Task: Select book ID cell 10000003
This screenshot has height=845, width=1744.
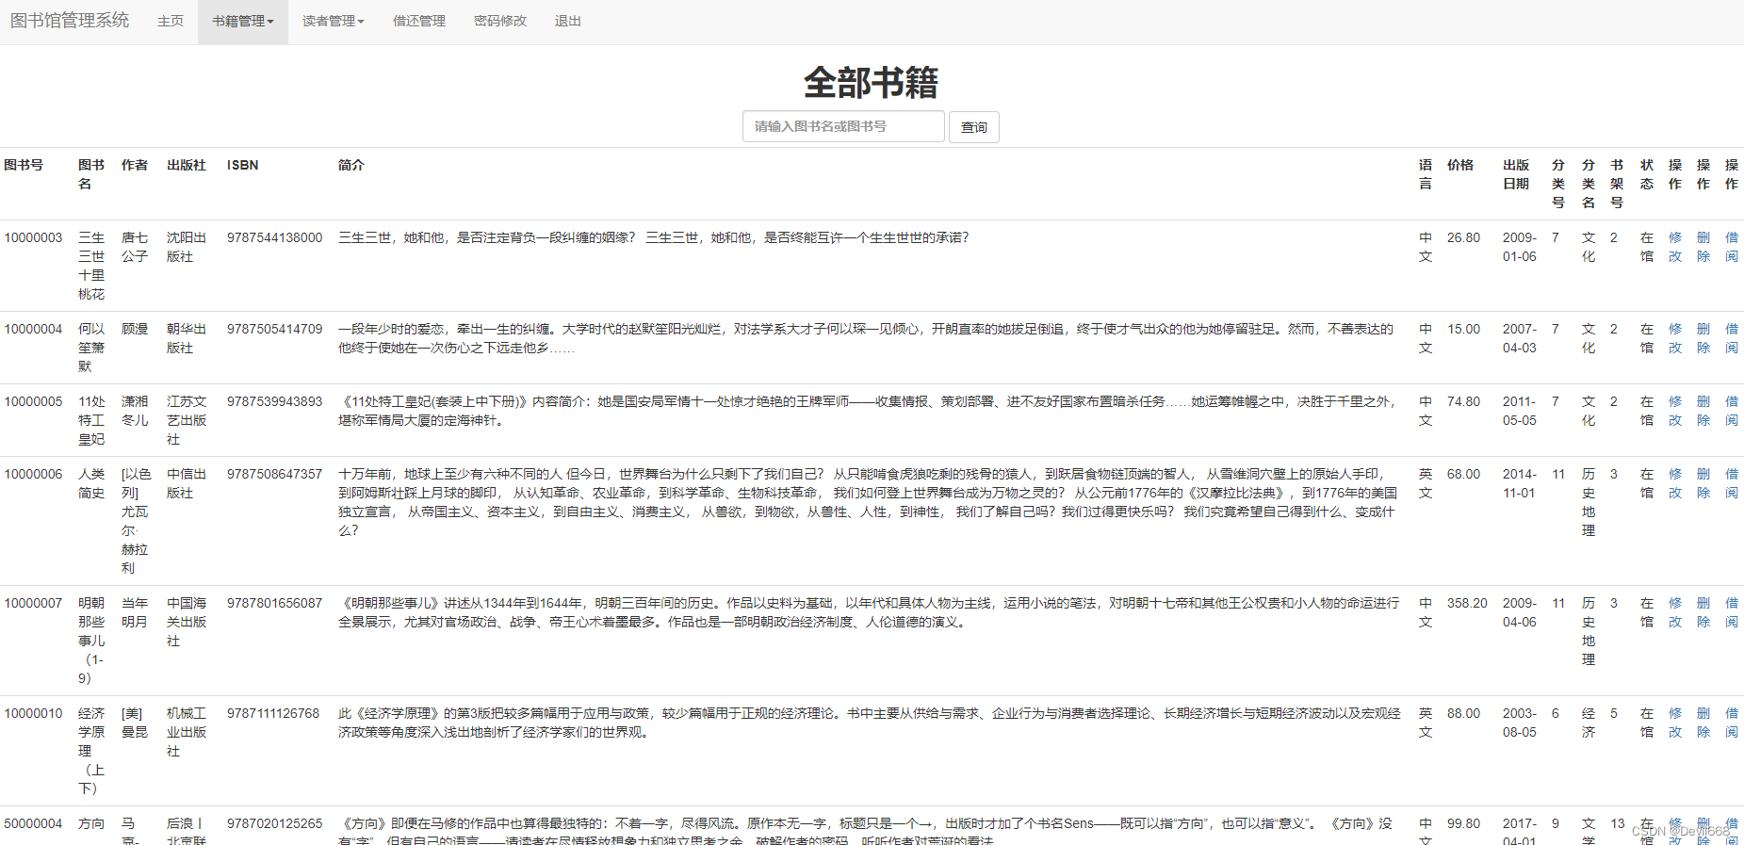Action: click(33, 237)
